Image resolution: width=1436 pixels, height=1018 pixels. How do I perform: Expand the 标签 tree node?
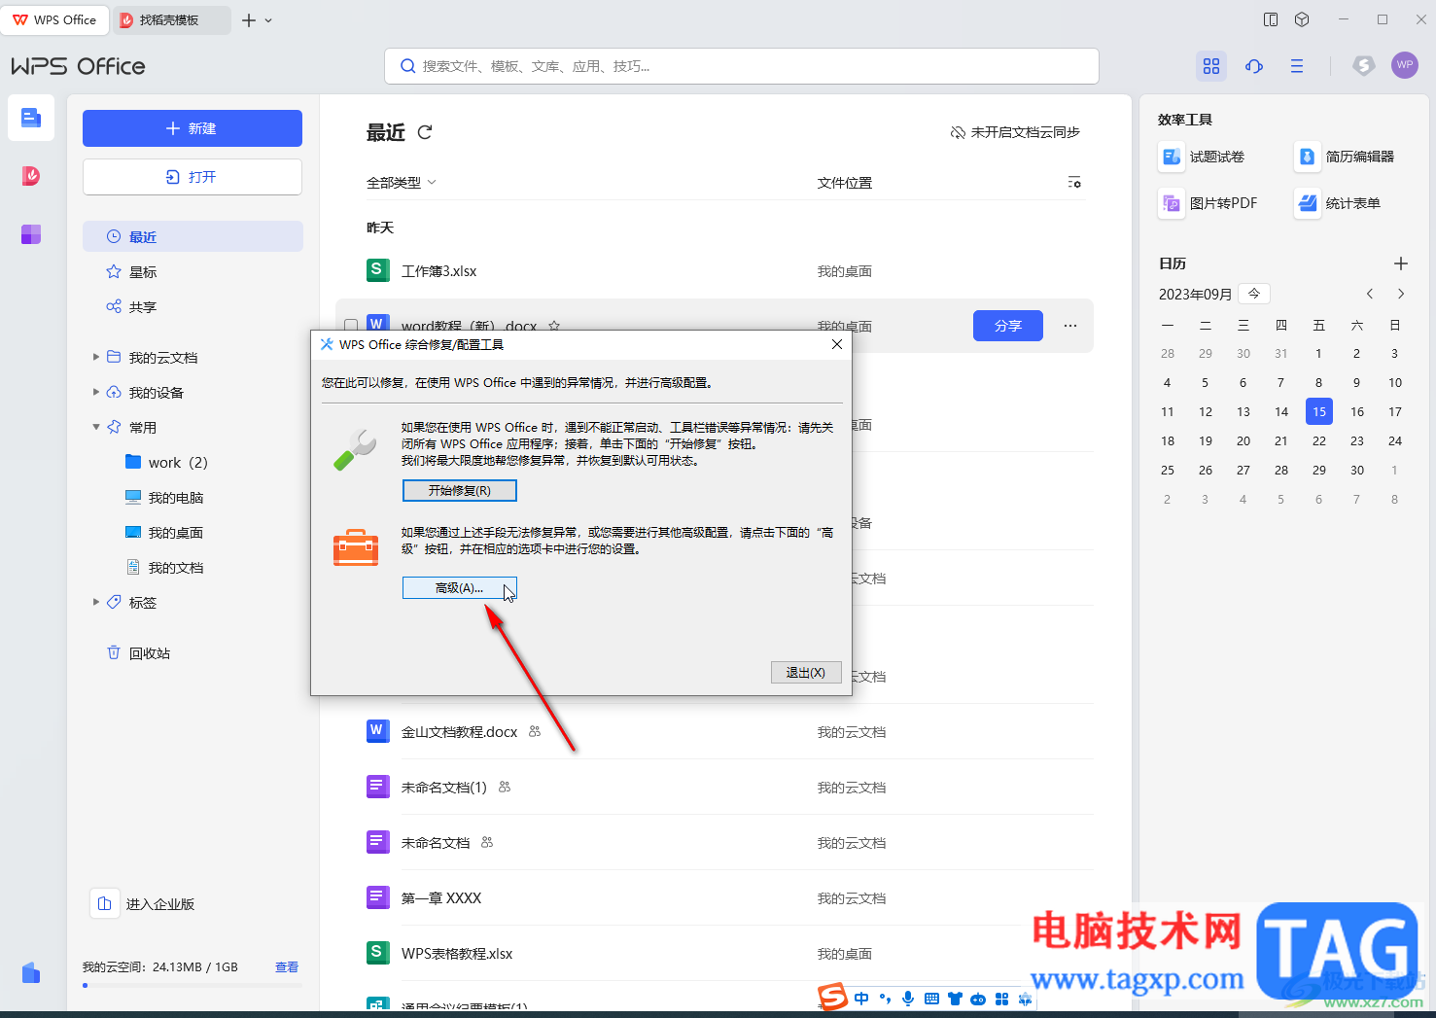pyautogui.click(x=96, y=602)
